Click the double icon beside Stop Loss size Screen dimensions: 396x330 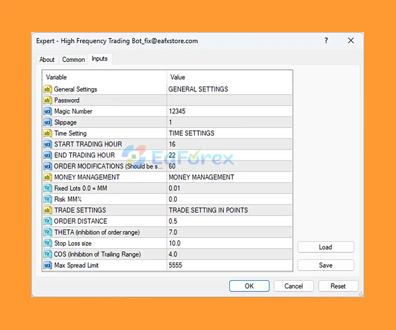point(47,243)
